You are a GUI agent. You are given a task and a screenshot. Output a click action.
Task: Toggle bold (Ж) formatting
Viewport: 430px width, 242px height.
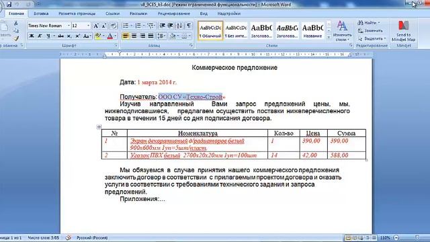[x=32, y=36]
